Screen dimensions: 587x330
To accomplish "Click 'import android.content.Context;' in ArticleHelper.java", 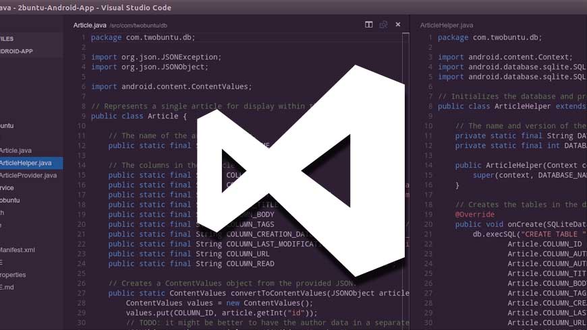I will pos(505,57).
